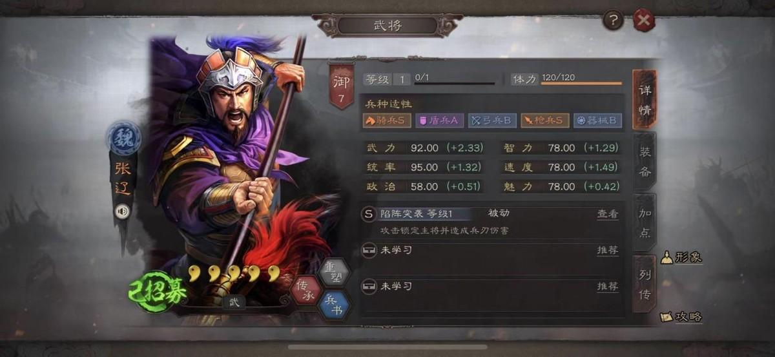Tap the Zhang Liao general portrait
Screen dimensions: 775x357
[229, 168]
